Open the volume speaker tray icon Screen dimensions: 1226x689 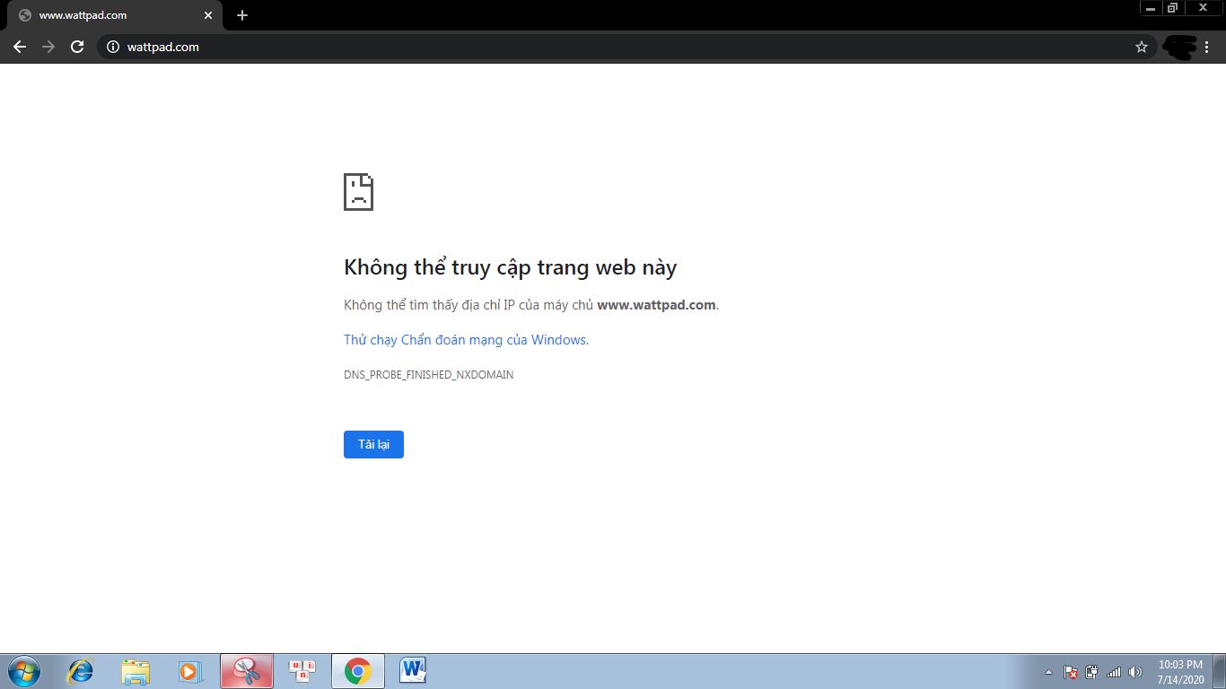click(x=1135, y=672)
